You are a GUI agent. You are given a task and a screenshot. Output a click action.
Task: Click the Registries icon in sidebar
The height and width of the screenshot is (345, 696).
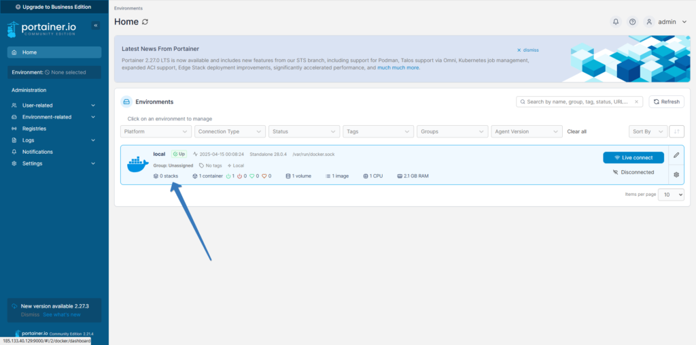click(14, 129)
